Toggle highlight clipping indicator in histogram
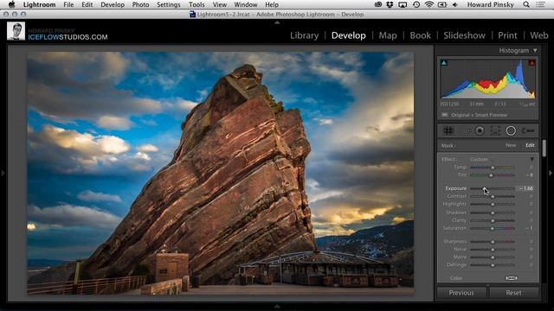This screenshot has width=554, height=311. (531, 63)
